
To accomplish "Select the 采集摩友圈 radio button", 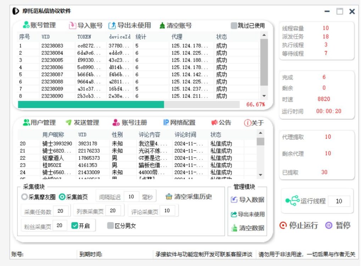I will pos(24,197).
